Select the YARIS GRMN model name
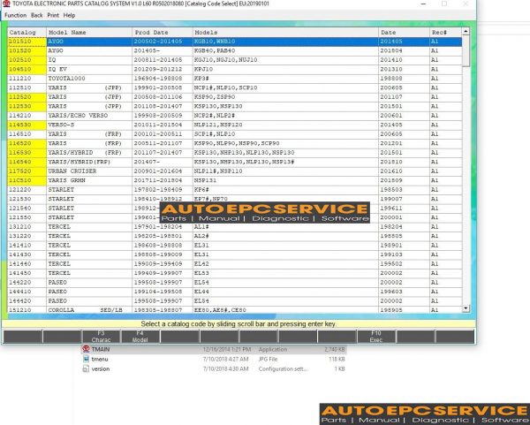This screenshot has height=425, width=530. coord(66,180)
